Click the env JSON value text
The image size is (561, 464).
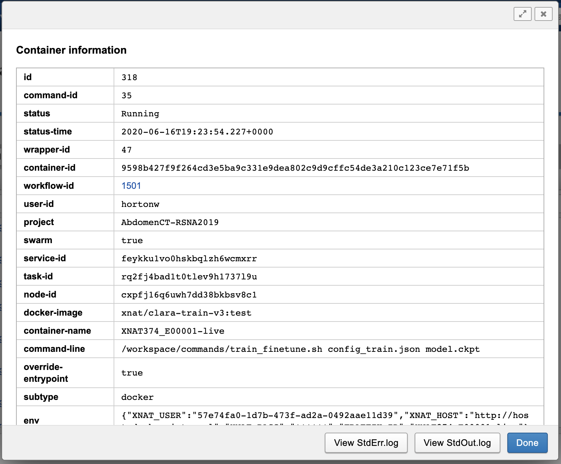[325, 416]
